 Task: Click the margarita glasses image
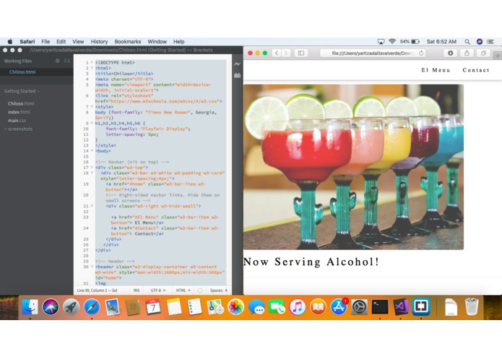[x=353, y=167]
